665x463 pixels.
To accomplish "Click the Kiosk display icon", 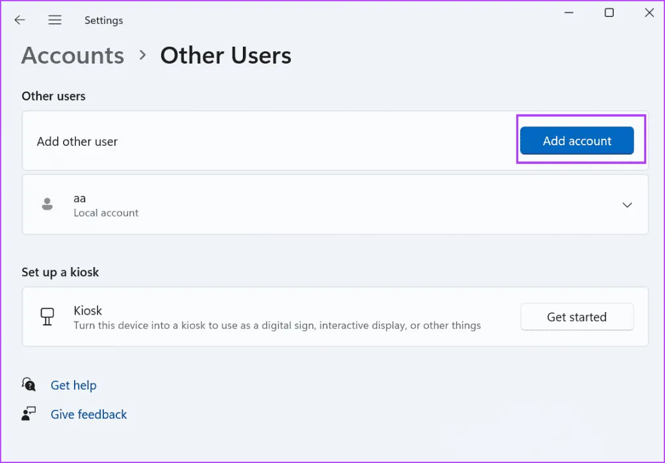I will tap(47, 317).
